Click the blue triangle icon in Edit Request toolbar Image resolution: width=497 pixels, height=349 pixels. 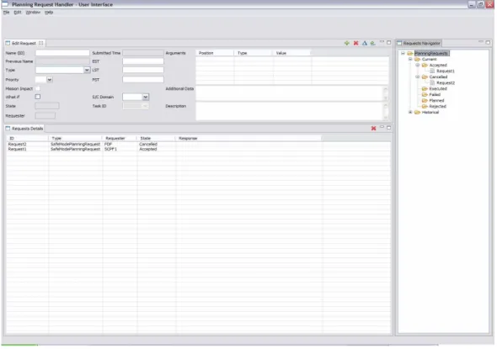click(x=365, y=43)
